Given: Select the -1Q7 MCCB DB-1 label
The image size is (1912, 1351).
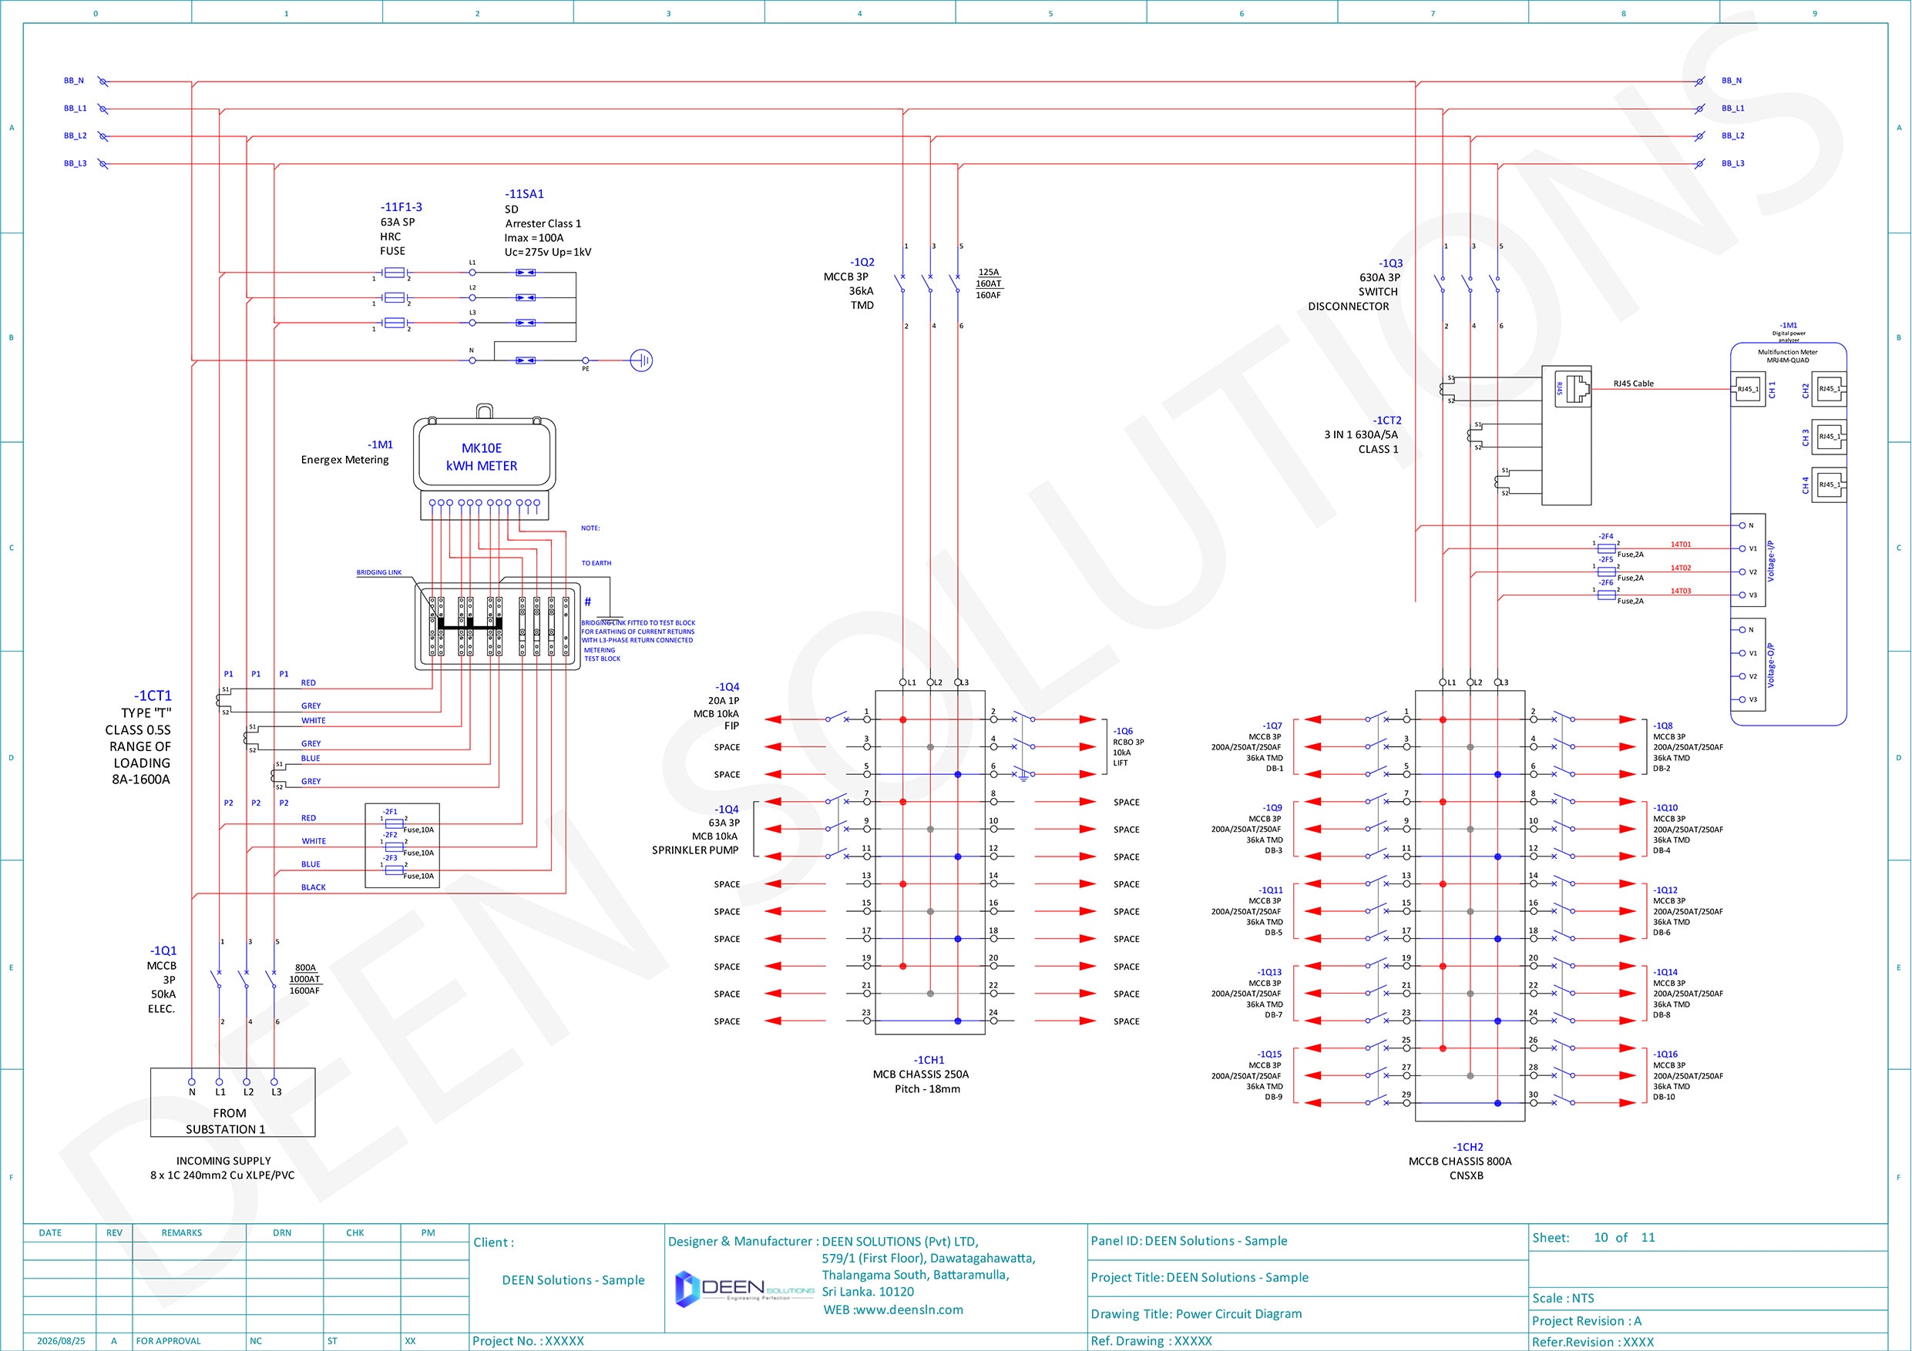Looking at the screenshot, I should tap(1247, 747).
